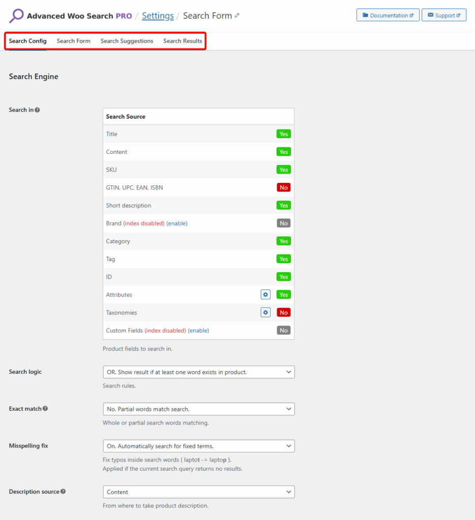
Task: Enable indexing for Custom Fields
Action: coord(198,330)
